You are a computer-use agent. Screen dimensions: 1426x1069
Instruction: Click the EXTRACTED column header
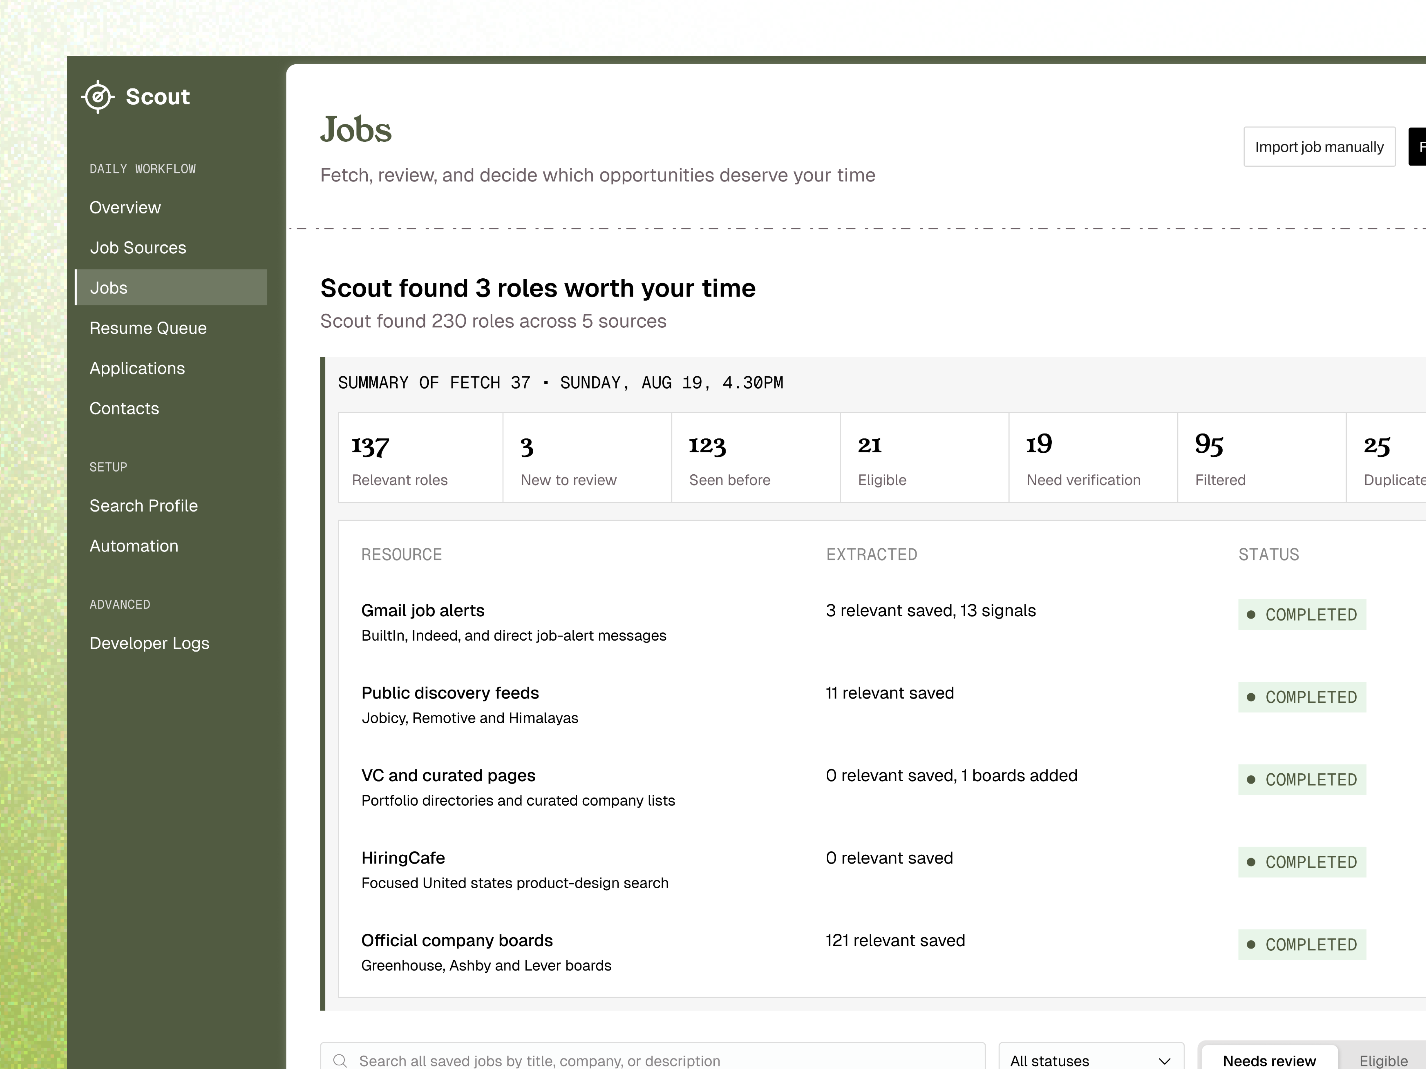click(x=871, y=554)
